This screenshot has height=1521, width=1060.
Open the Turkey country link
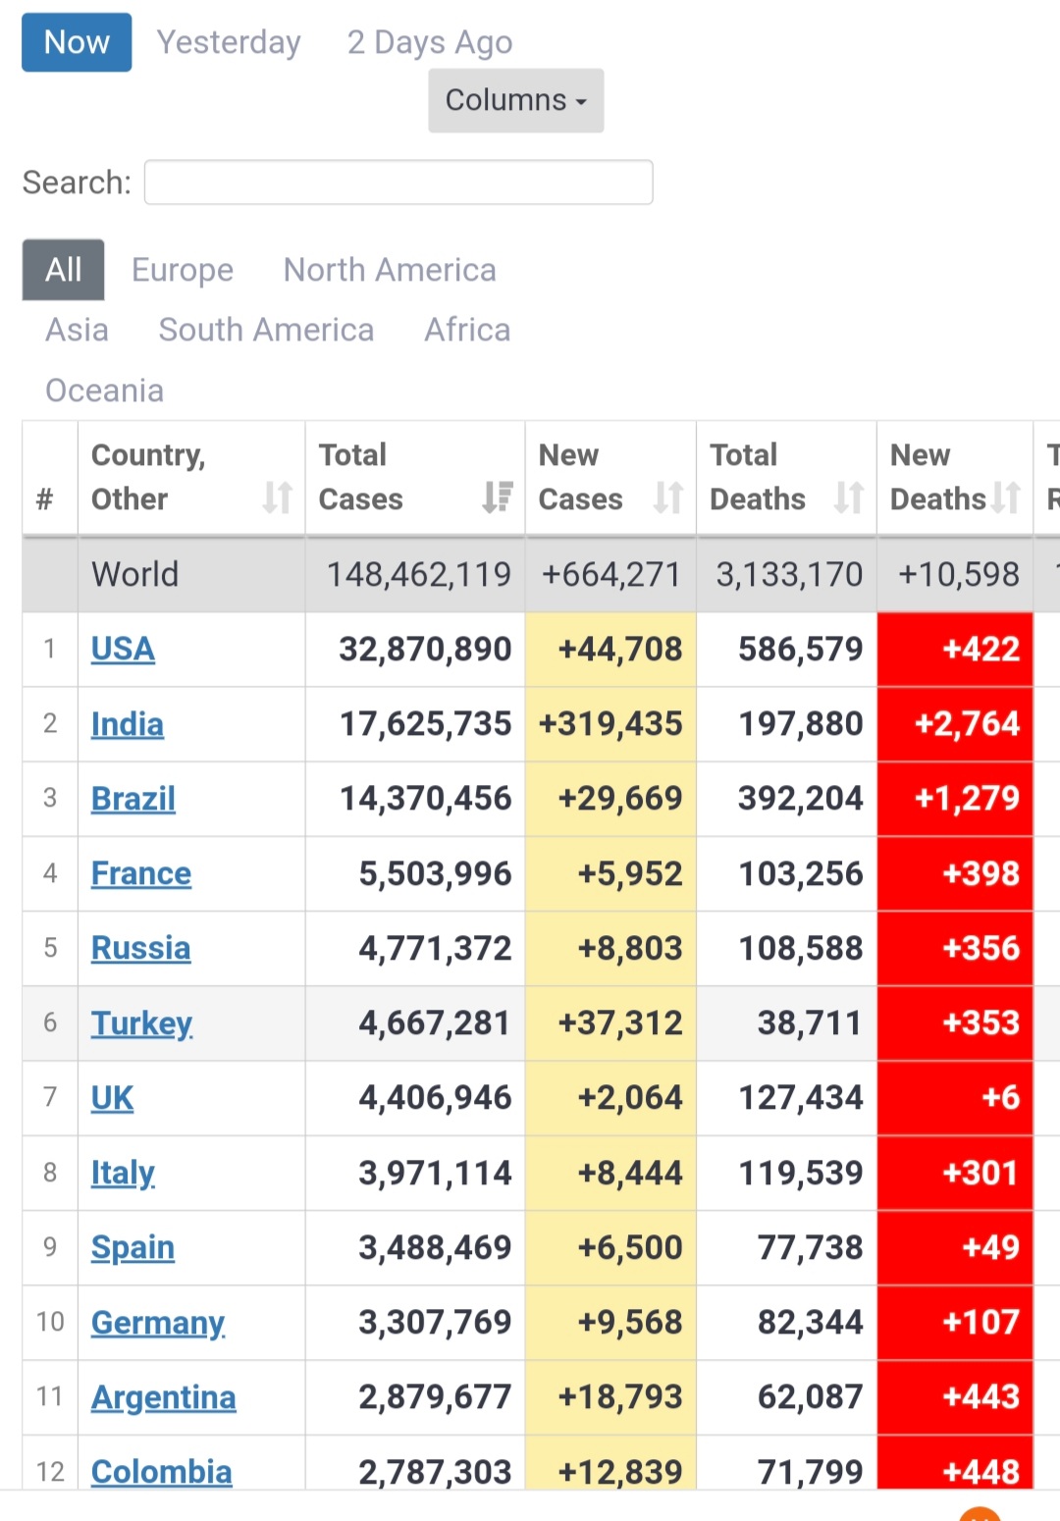141,1023
